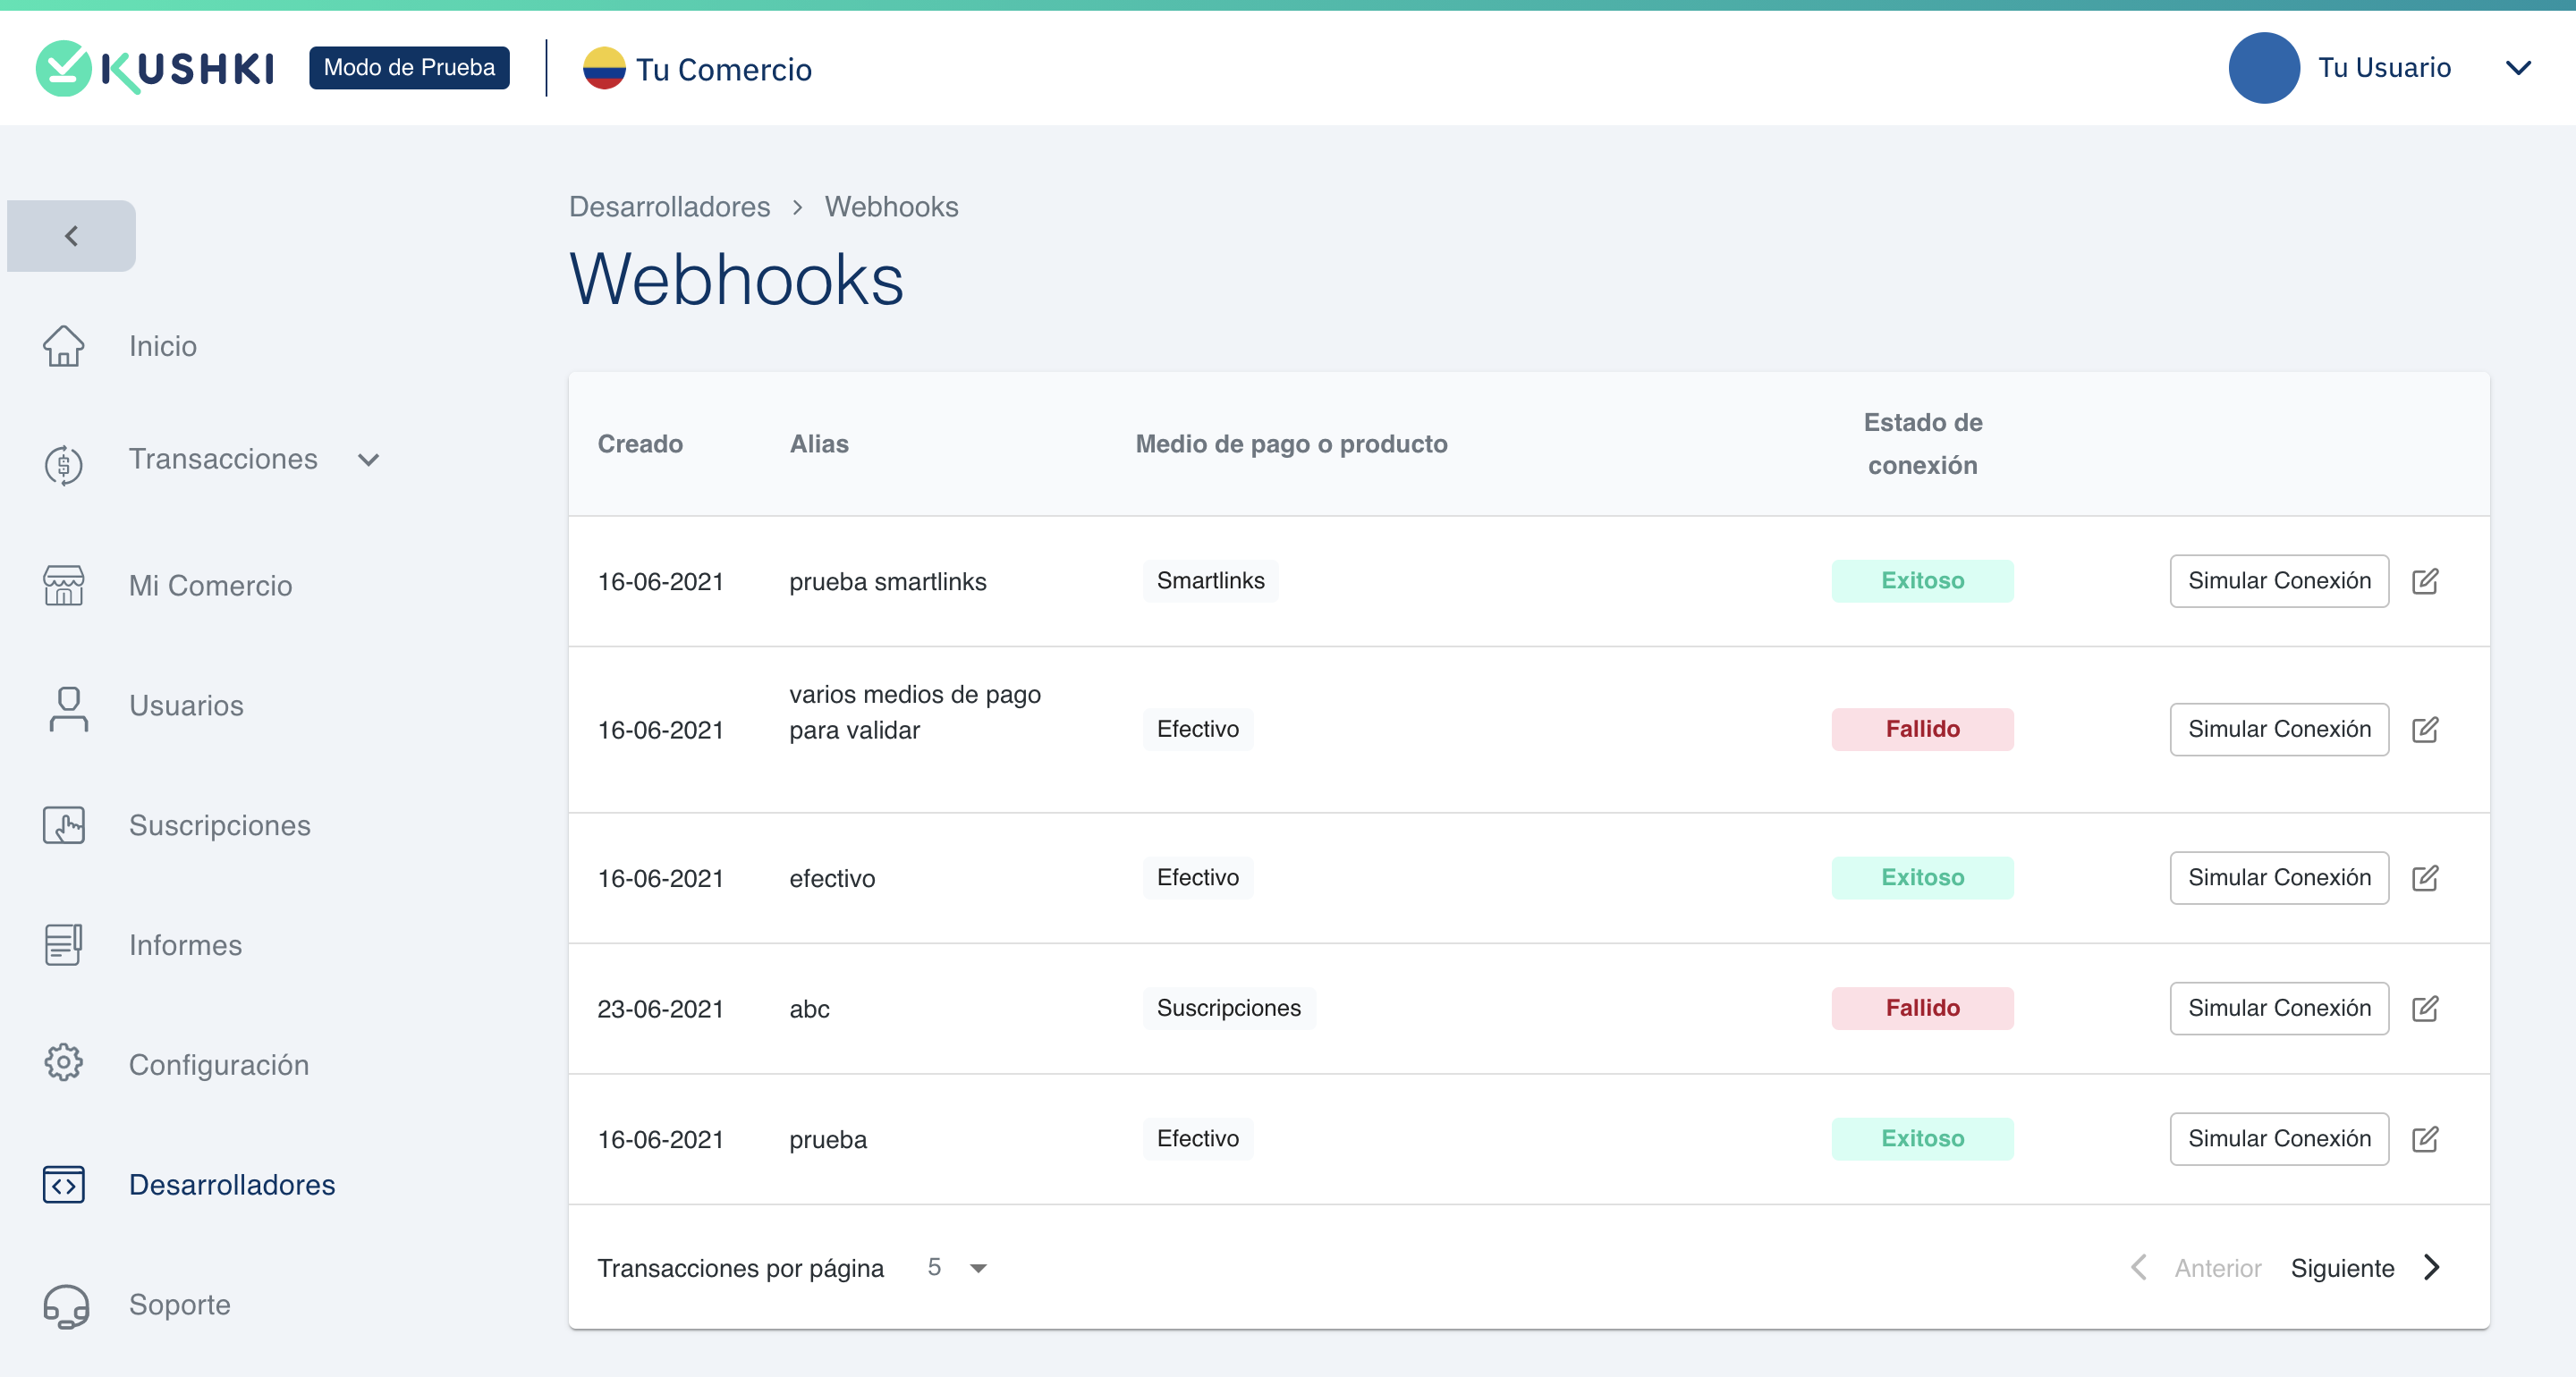
Task: Click edit icon for abc webhook
Action: point(2425,1008)
